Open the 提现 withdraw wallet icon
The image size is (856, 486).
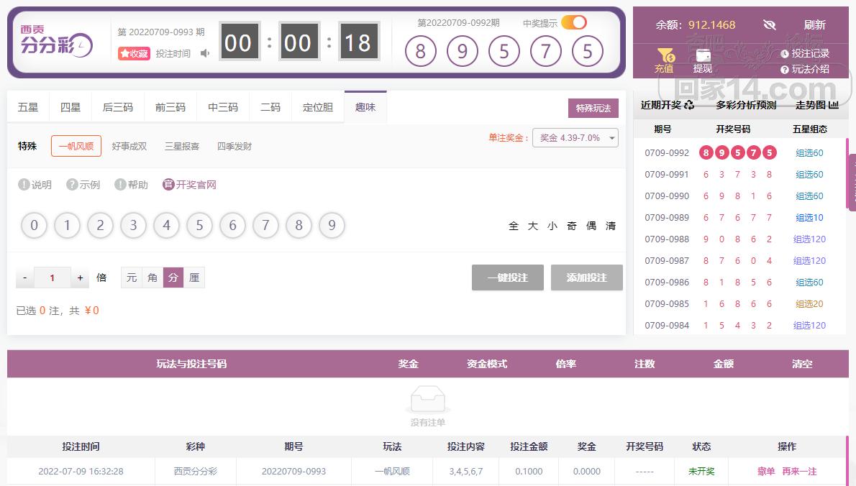[x=703, y=55]
